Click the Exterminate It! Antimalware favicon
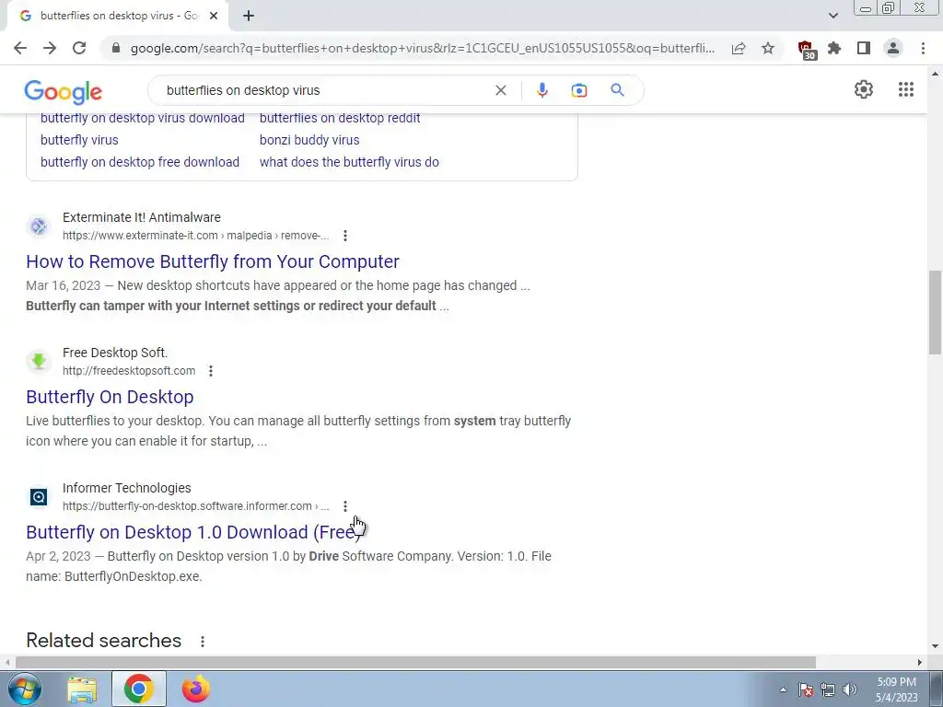The height and width of the screenshot is (707, 943). click(x=39, y=226)
